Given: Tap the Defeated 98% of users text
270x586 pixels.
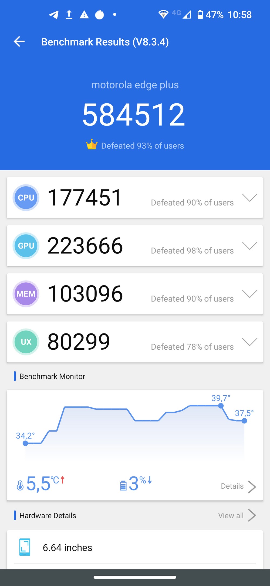Looking at the screenshot, I should coord(192,251).
